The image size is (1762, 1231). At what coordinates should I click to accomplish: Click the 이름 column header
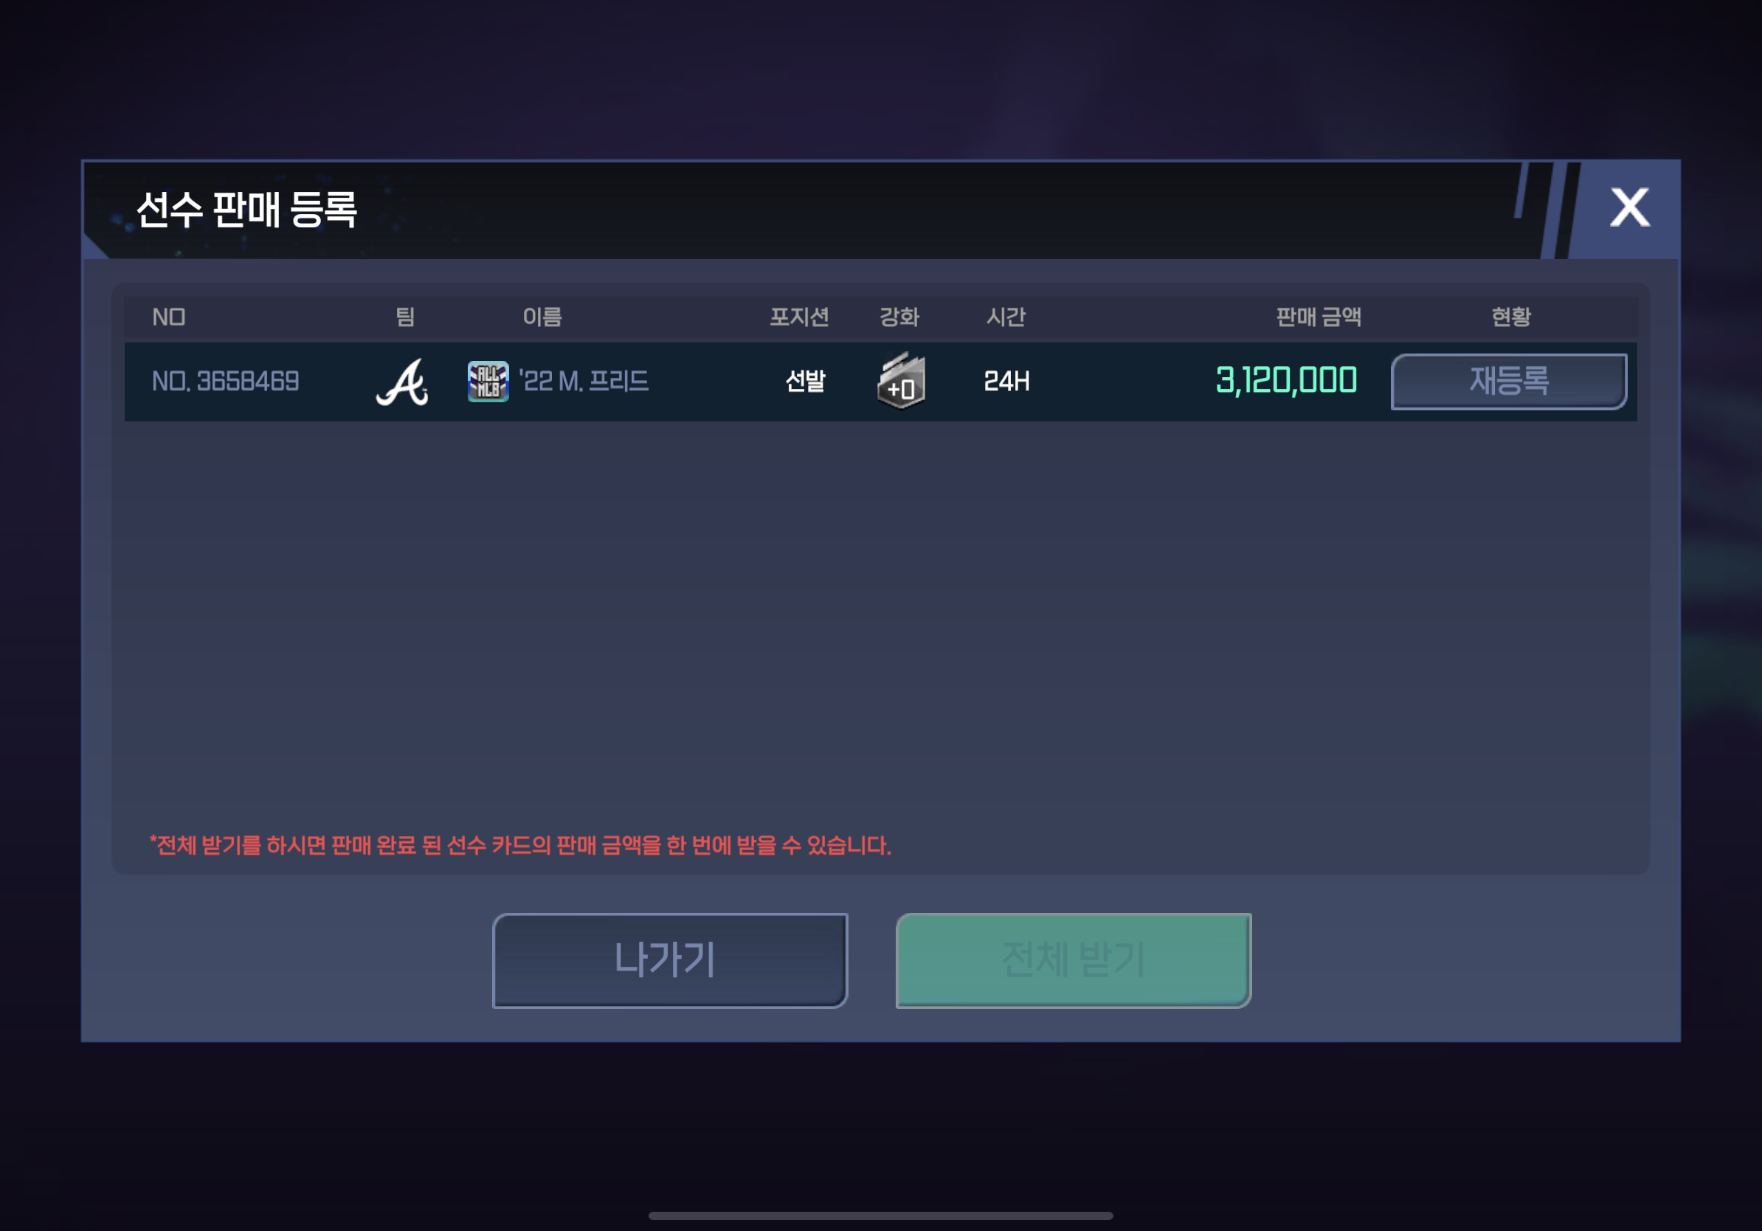pos(542,317)
